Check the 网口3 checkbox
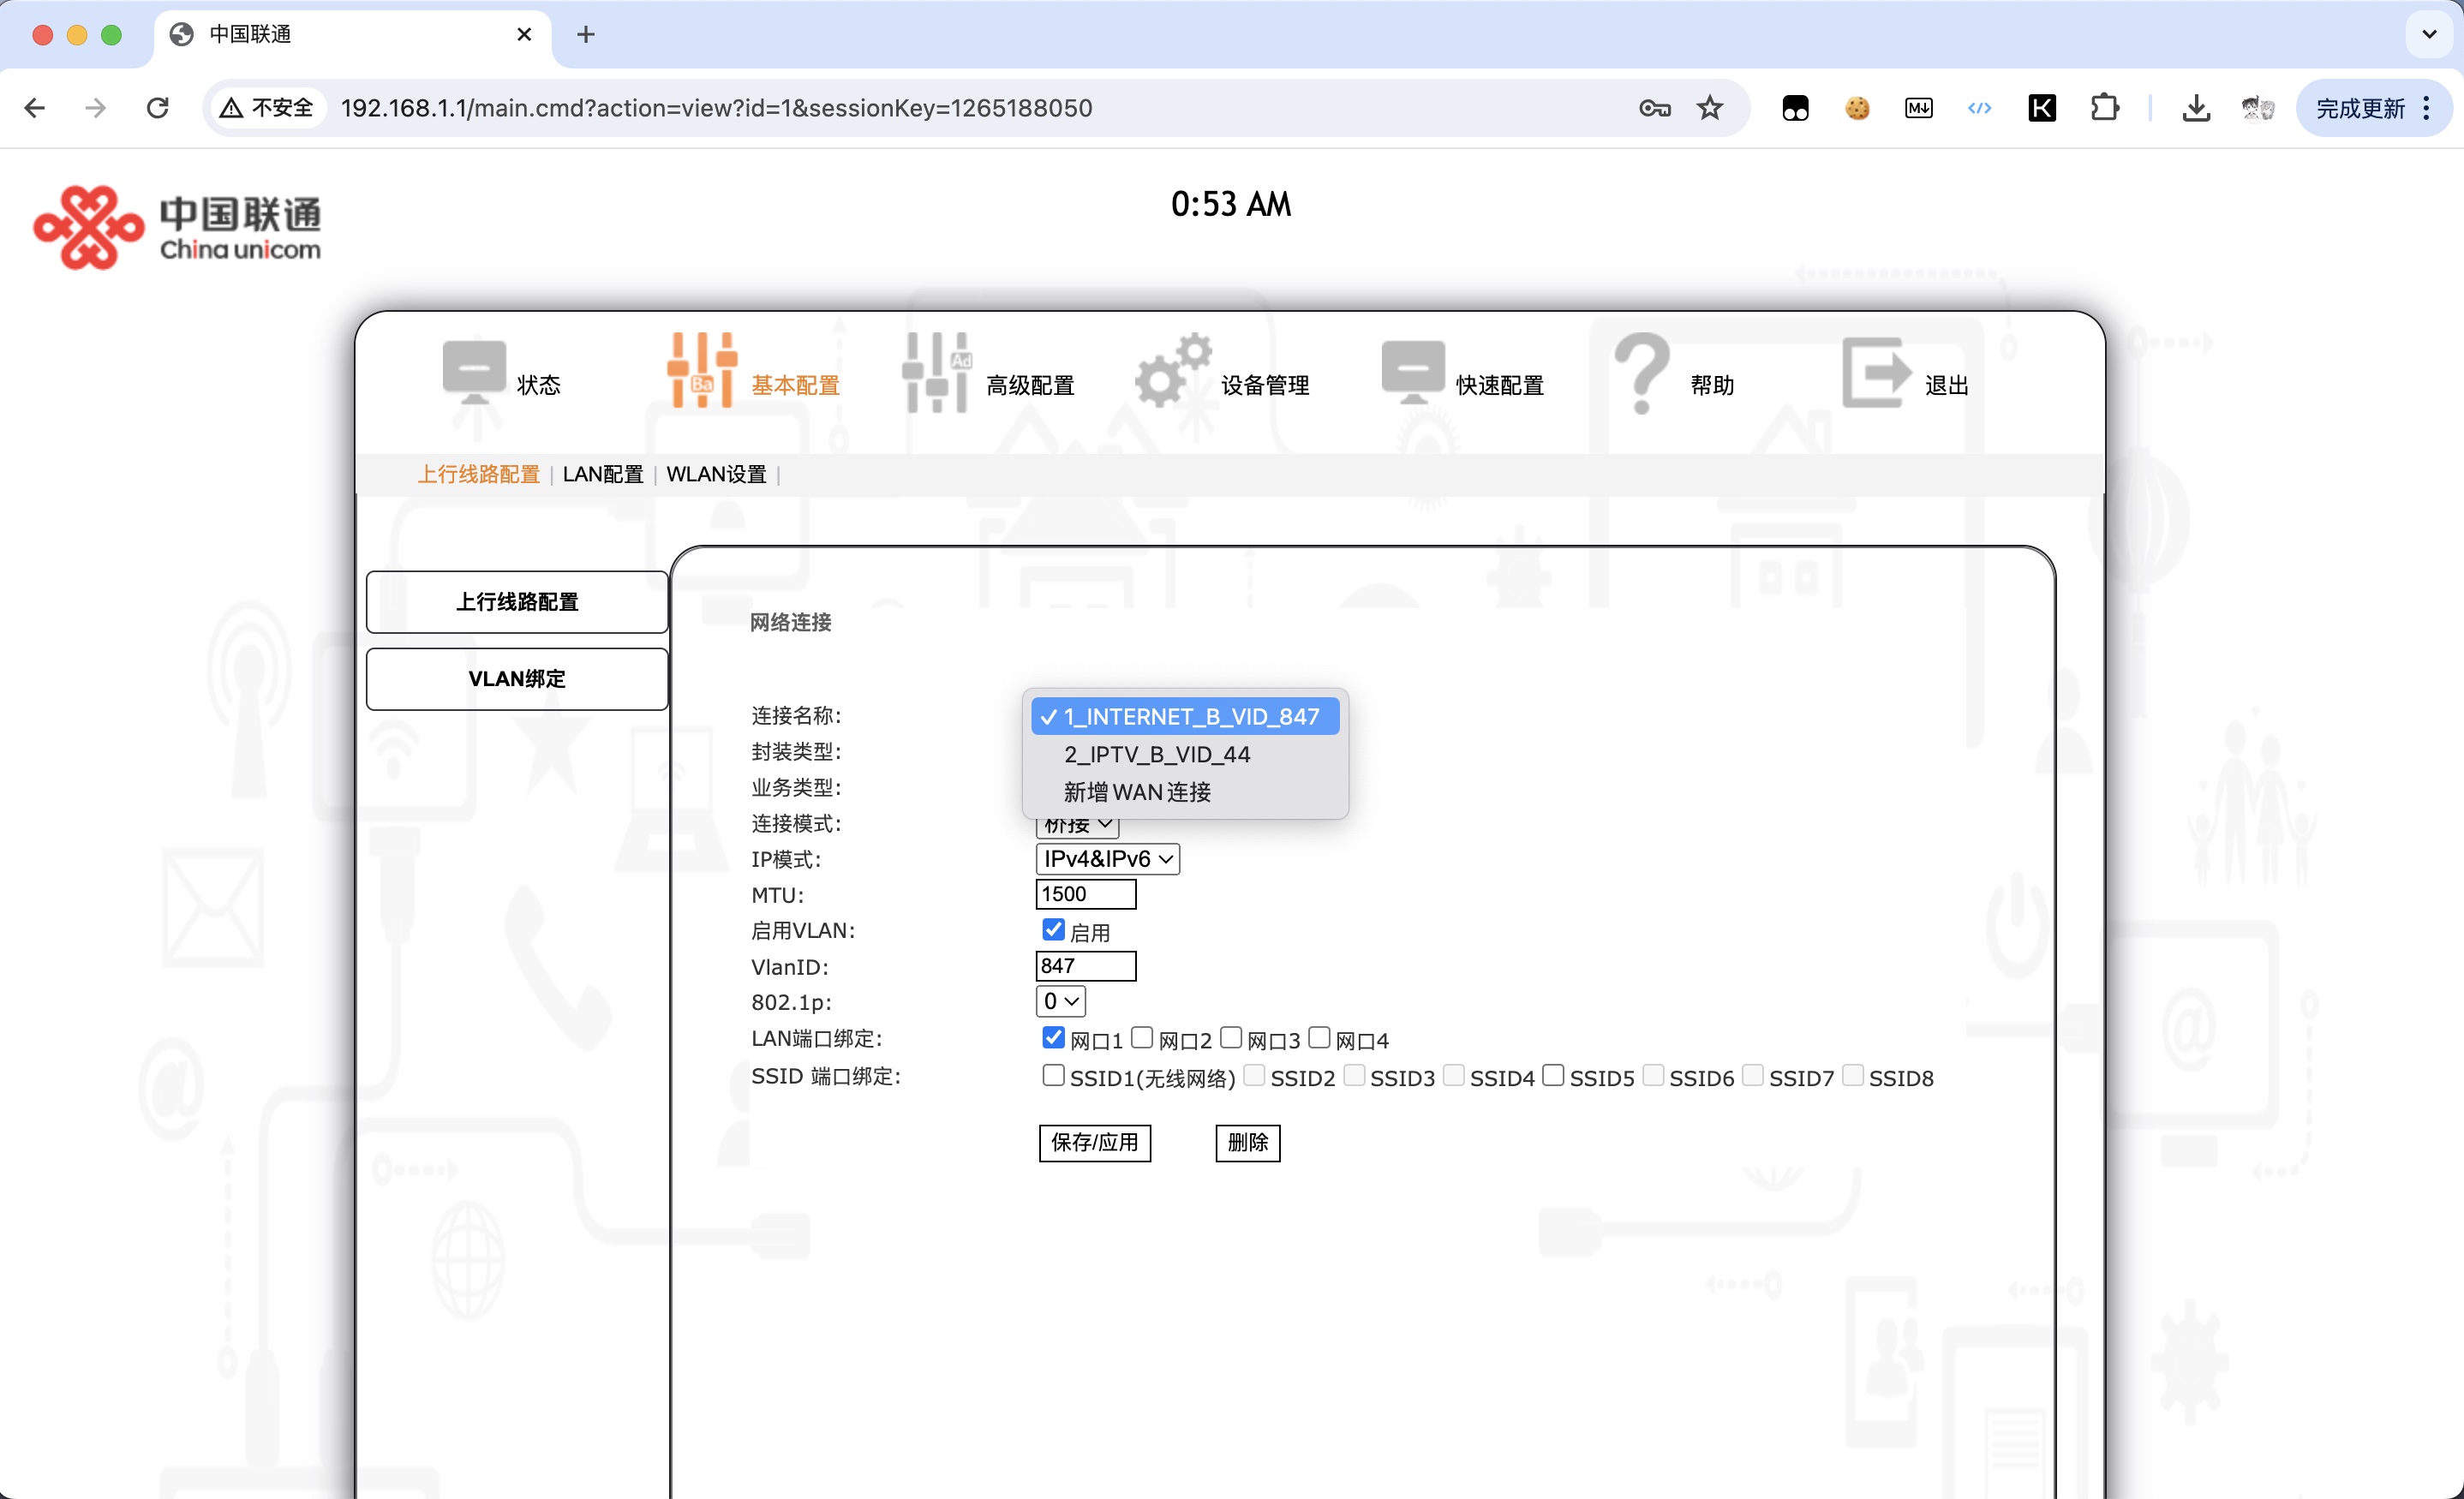Viewport: 2464px width, 1499px height. point(1231,1037)
